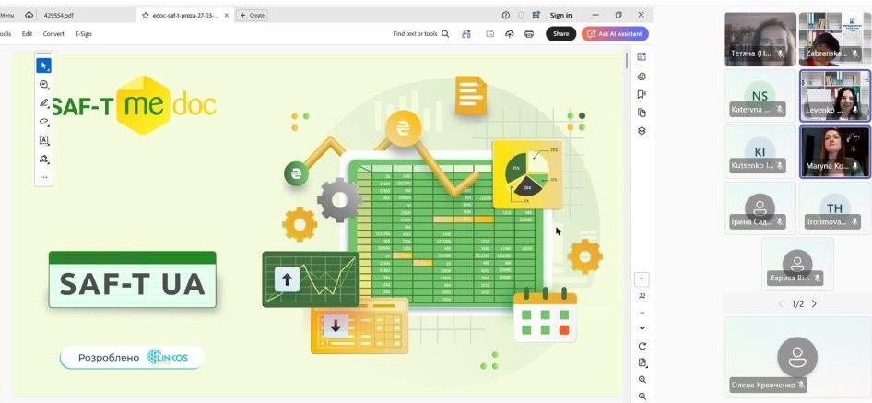This screenshot has width=872, height=403.
Task: Open the E-Sign menu
Action: pyautogui.click(x=83, y=34)
